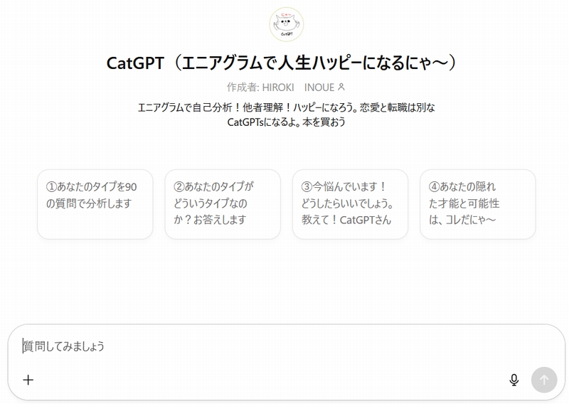Screen dimensions: 569x404
Task: Open the plus attachment menu icon
Action: 28,380
